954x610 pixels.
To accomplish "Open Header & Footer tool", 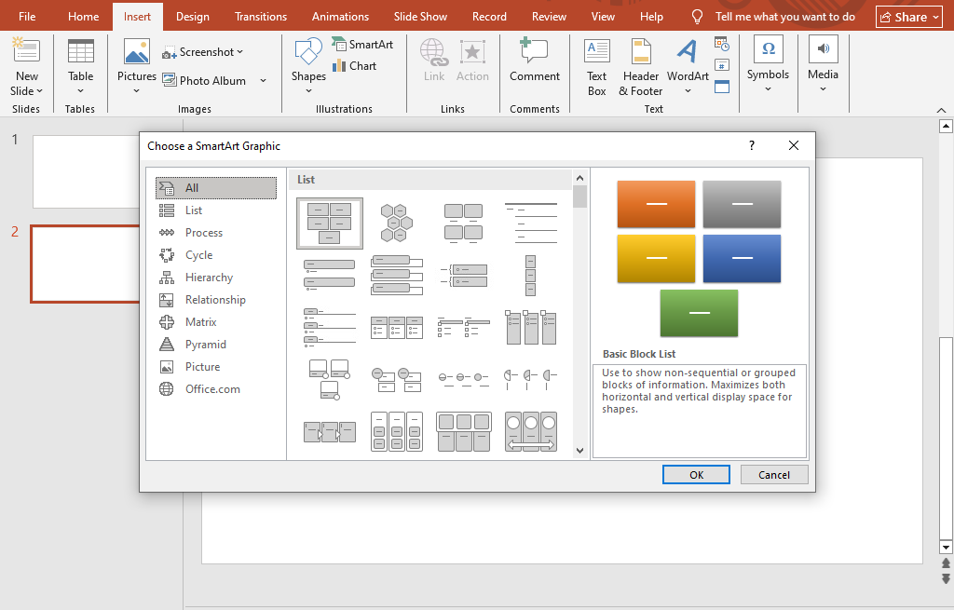I will pos(641,67).
